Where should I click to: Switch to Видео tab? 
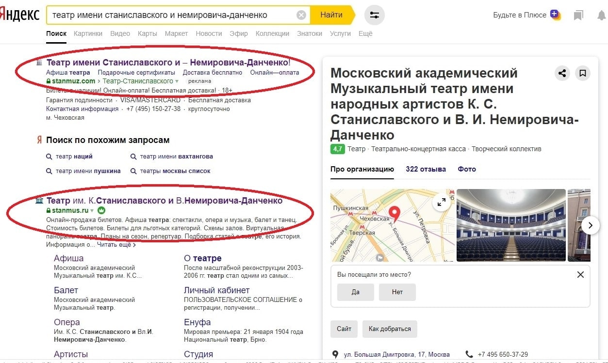(120, 33)
